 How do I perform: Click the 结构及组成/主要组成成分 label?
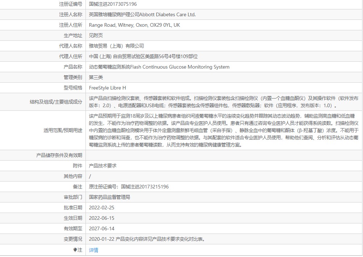click(56, 102)
